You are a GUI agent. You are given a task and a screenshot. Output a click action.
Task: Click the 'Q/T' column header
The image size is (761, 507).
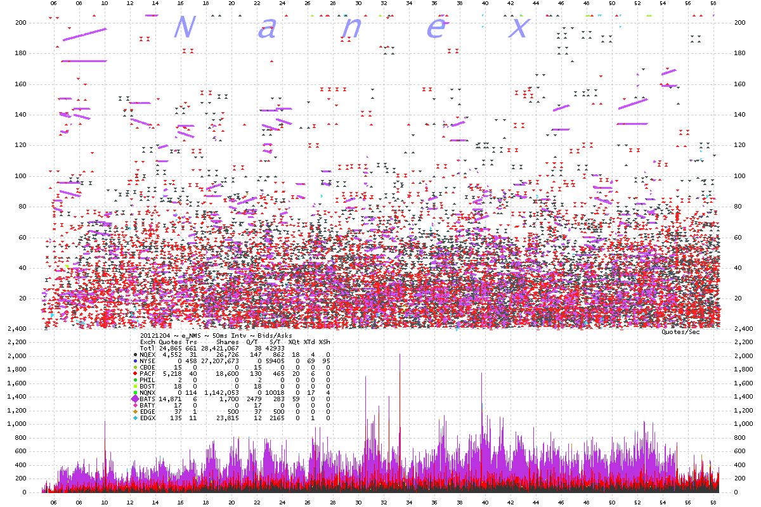(x=252, y=342)
